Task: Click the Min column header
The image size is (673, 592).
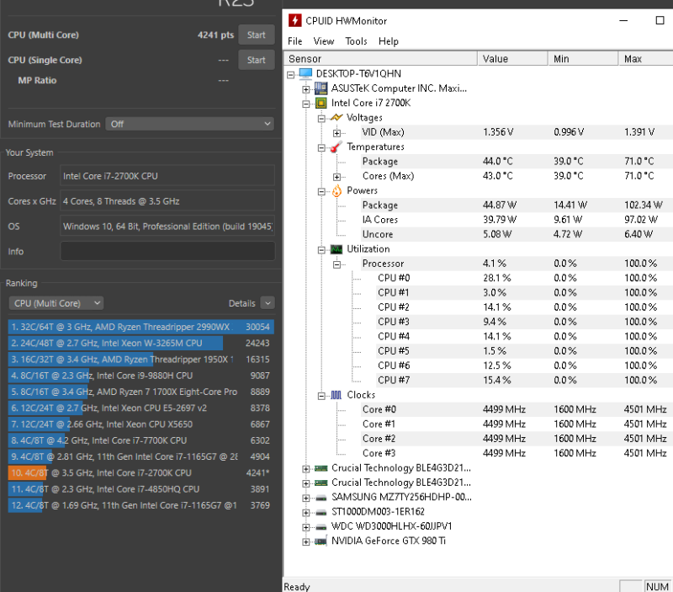Action: pos(583,58)
